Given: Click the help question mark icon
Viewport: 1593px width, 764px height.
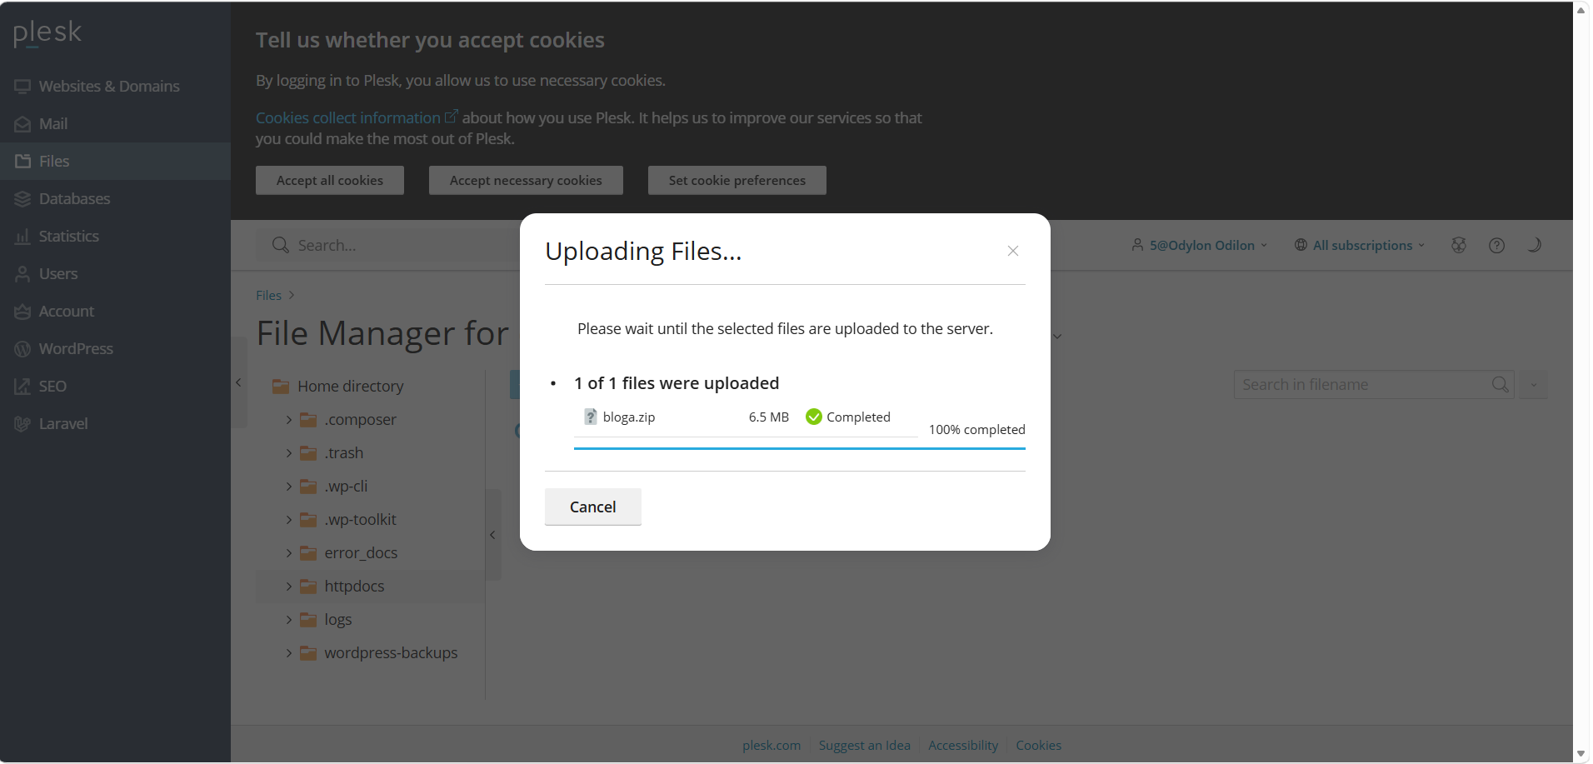Looking at the screenshot, I should tap(1496, 245).
